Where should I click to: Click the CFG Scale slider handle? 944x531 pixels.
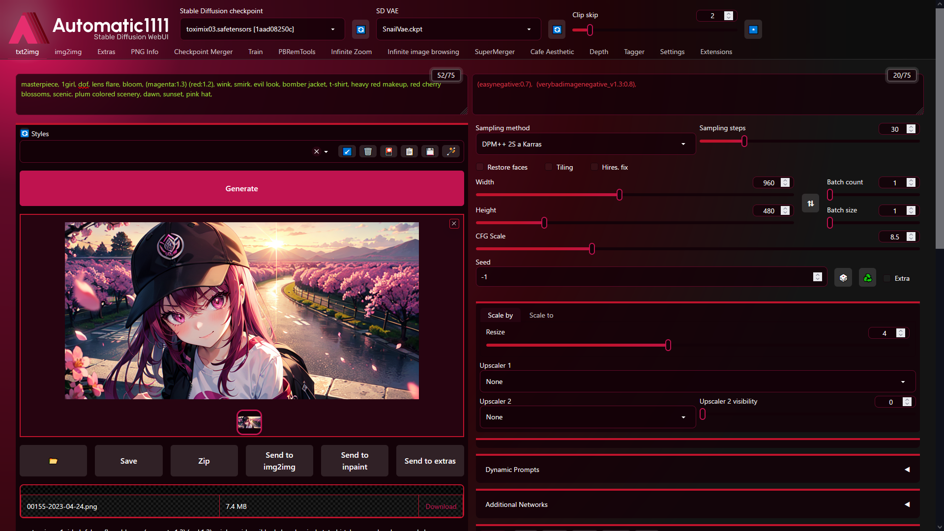(592, 249)
